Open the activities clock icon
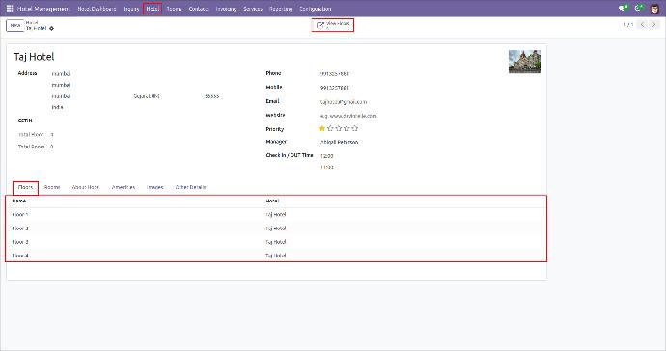 tap(639, 8)
